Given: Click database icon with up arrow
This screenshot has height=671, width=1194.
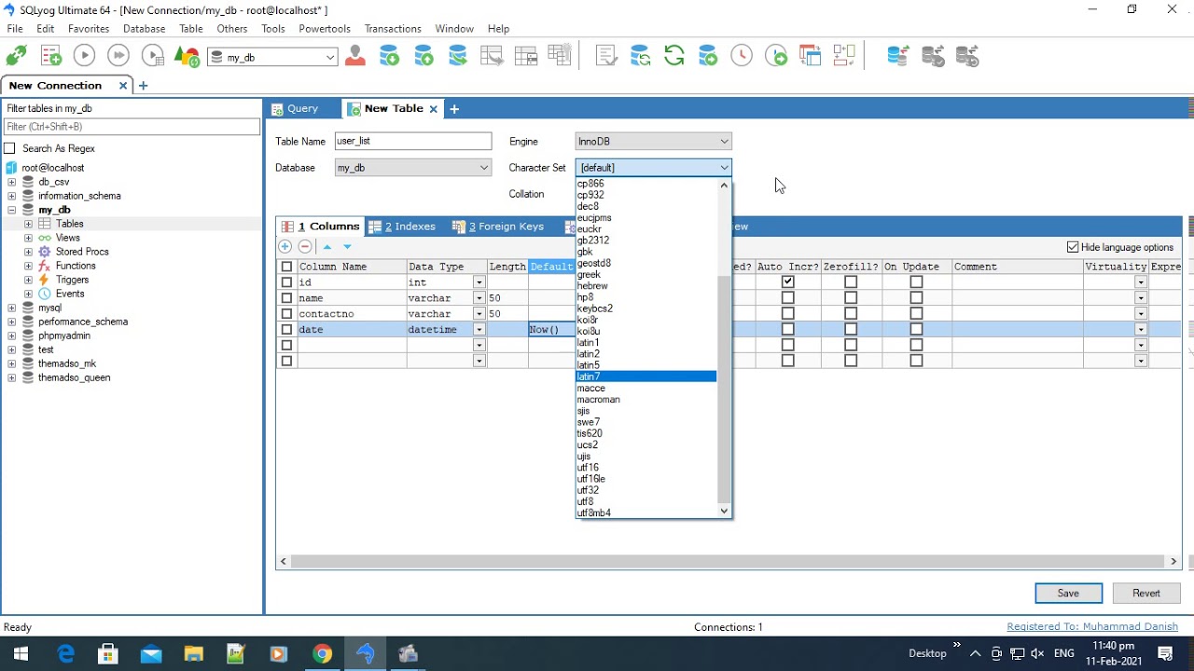Looking at the screenshot, I should [x=423, y=56].
